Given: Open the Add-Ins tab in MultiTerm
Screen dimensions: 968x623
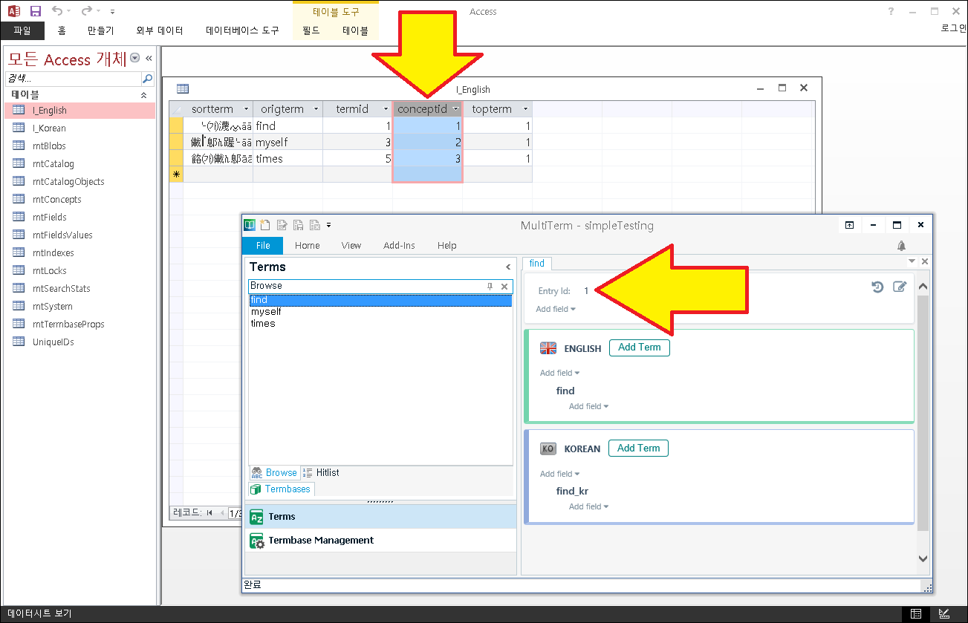Looking at the screenshot, I should (x=399, y=246).
